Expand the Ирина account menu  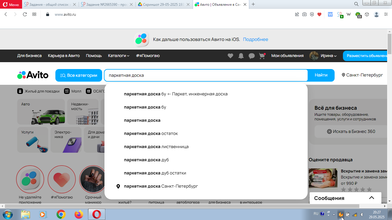tap(323, 56)
